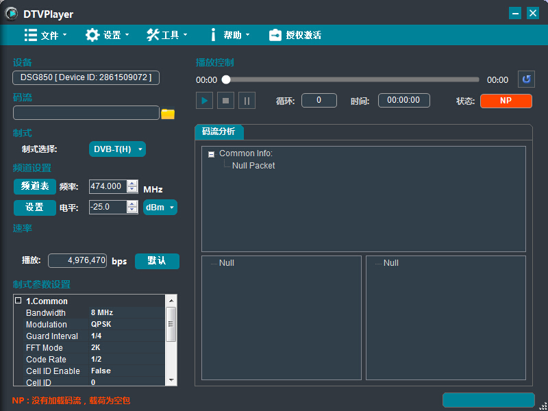The height and width of the screenshot is (411, 548).
Task: Open the DVB-T(H) standard dropdown
Action: [x=117, y=149]
